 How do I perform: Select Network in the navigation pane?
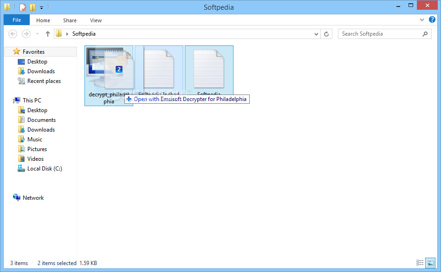pyautogui.click(x=33, y=197)
